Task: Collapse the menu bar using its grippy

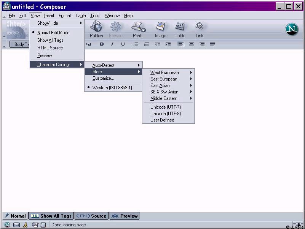Action: 4,16
